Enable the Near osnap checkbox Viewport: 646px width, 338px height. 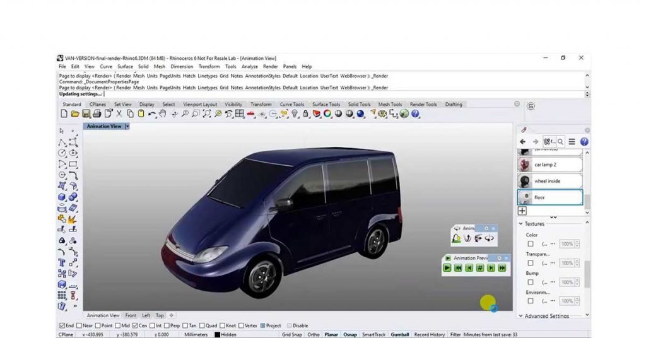(79, 325)
